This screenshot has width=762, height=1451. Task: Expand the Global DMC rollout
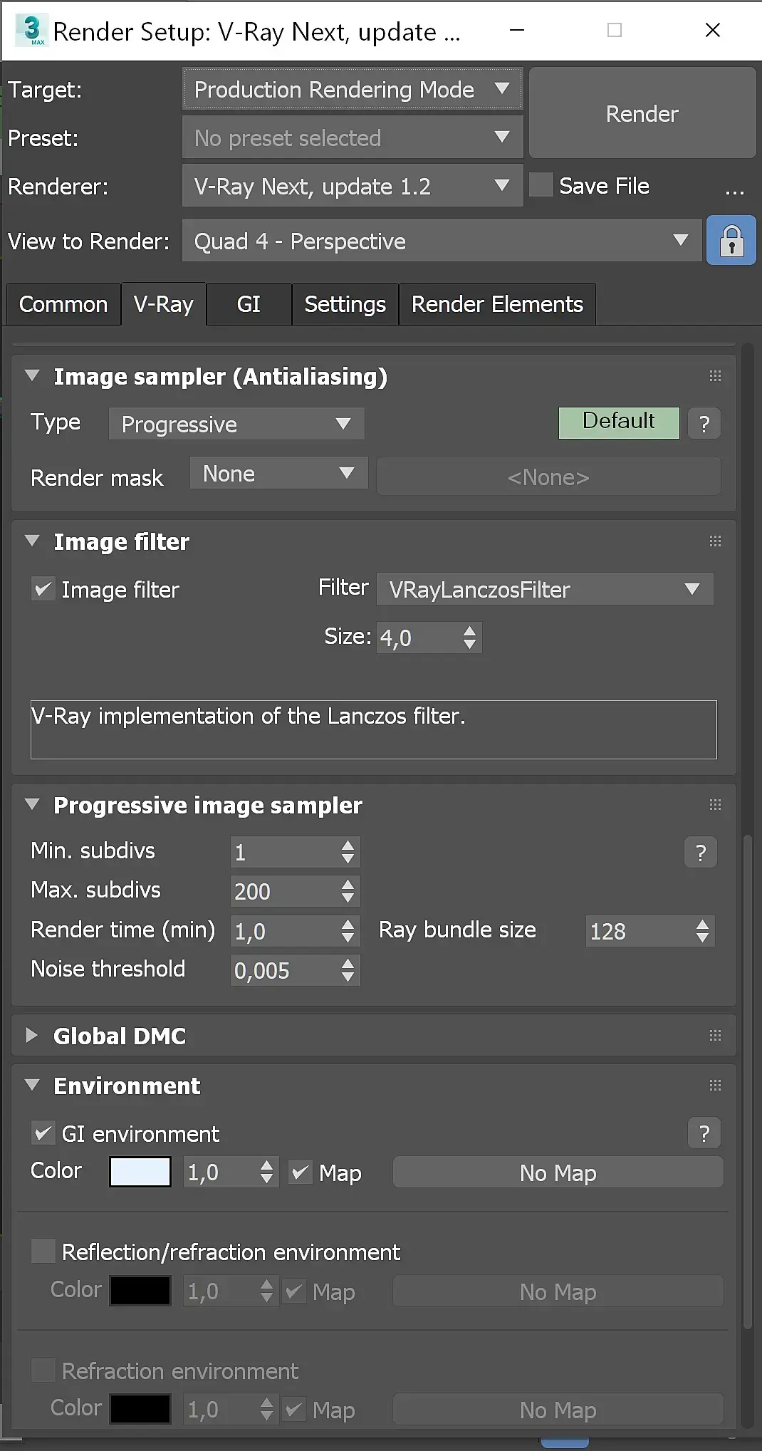click(x=32, y=1036)
